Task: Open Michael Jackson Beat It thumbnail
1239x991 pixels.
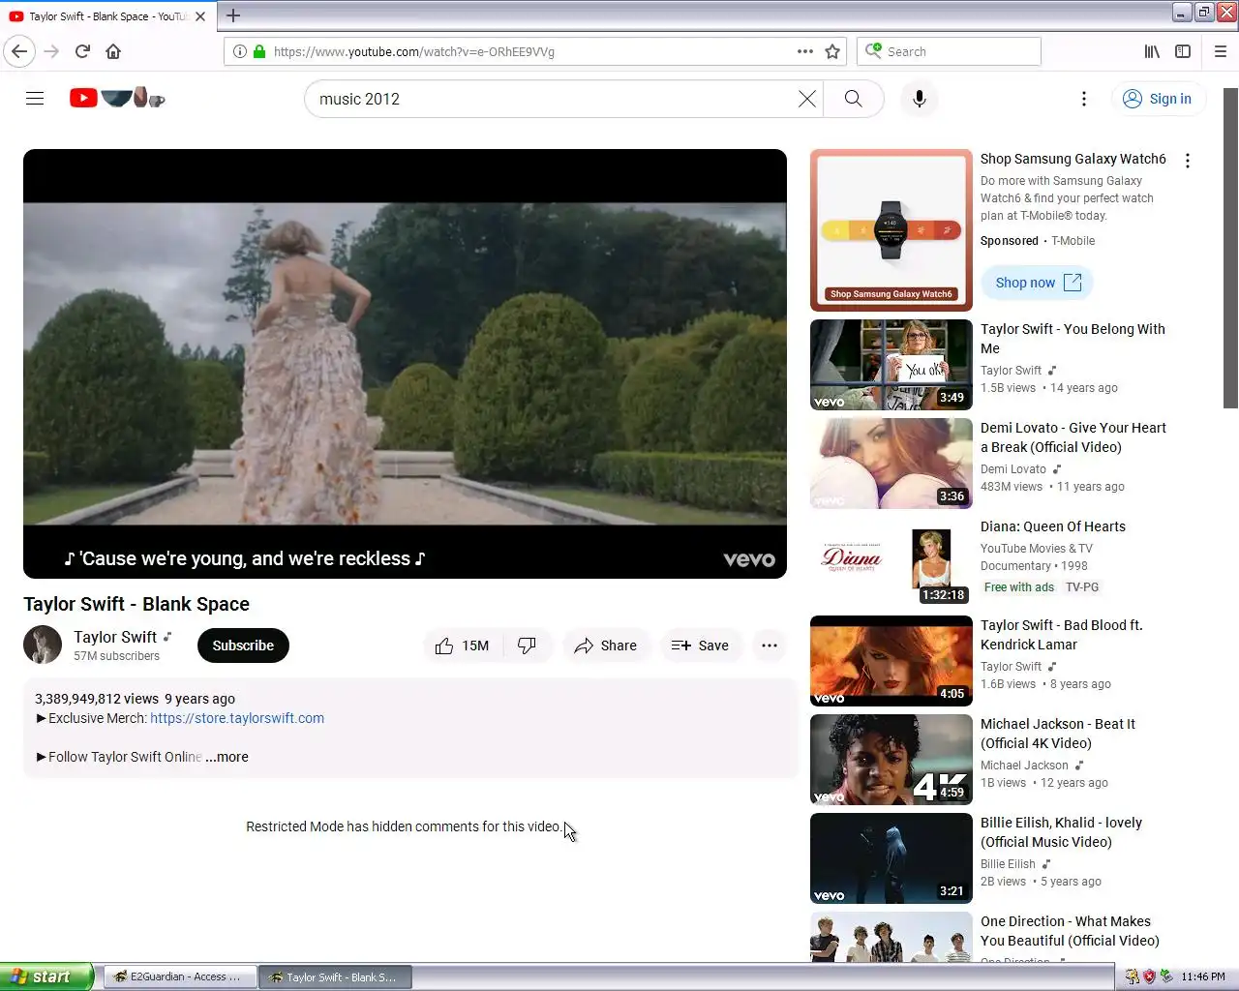Action: click(891, 760)
